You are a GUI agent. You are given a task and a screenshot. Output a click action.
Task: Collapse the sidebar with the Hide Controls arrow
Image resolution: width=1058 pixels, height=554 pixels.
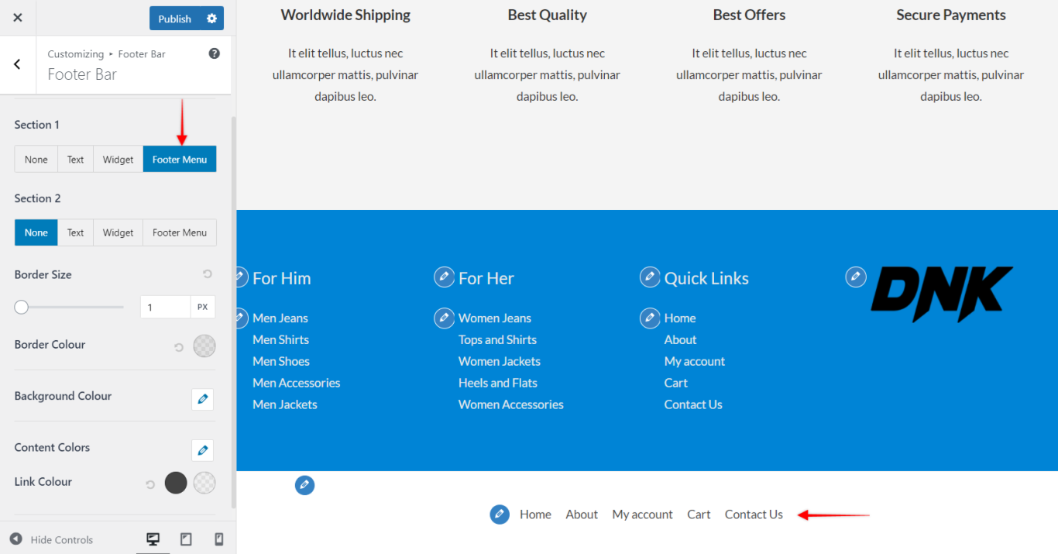coord(15,539)
